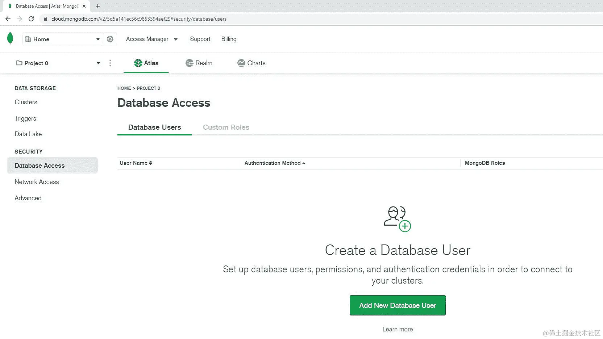Click the Atlas leaf icon

[x=138, y=63]
